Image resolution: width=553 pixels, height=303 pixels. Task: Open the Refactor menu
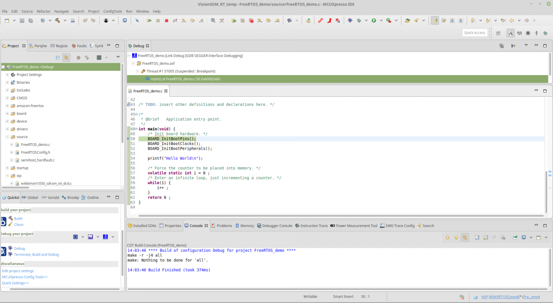[44, 11]
